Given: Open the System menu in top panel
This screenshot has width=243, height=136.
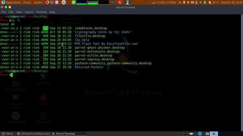Looking at the screenshot, I should tap(38, 2).
